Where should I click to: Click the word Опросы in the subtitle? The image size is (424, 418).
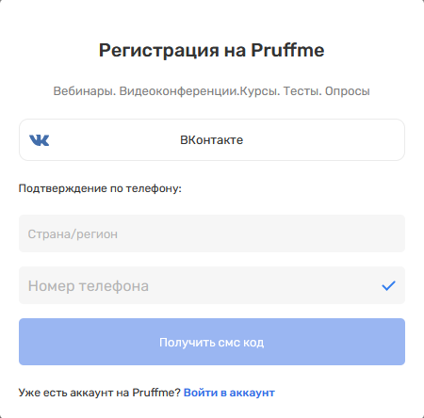click(x=348, y=91)
